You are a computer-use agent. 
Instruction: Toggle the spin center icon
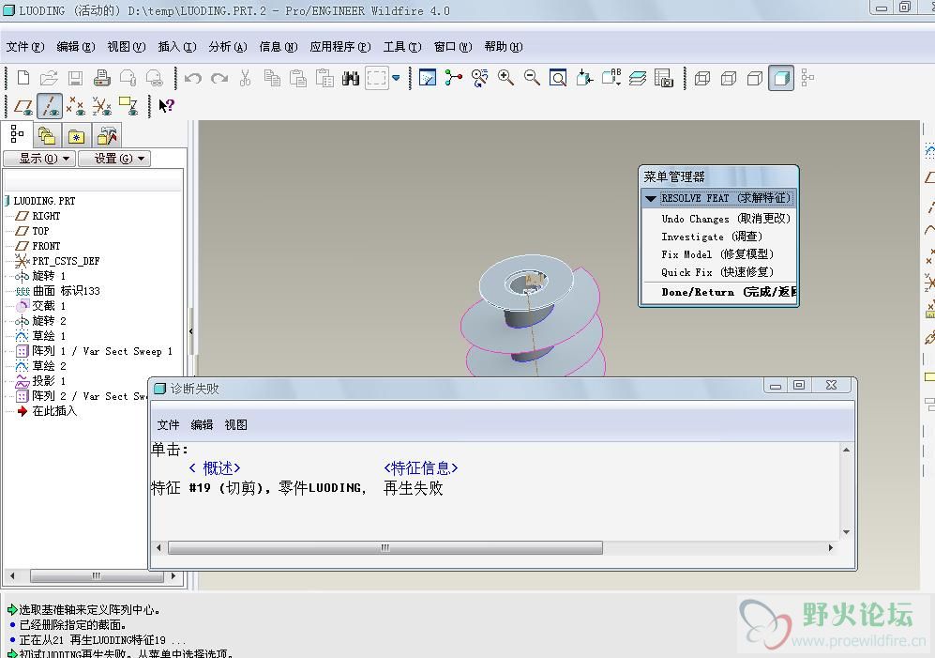click(454, 78)
